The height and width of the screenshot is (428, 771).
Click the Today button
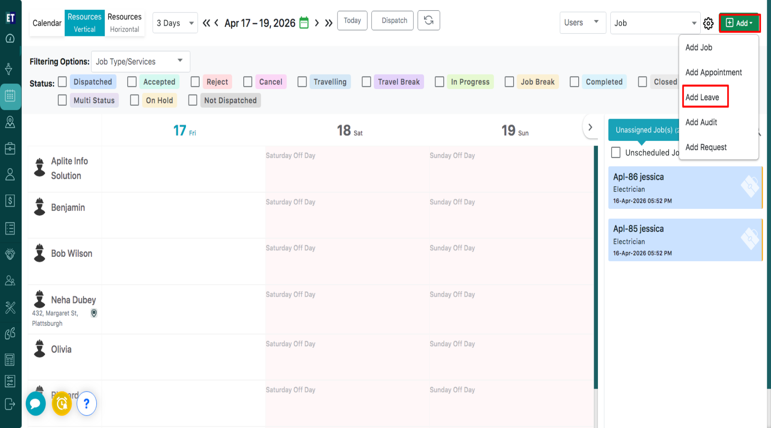pyautogui.click(x=352, y=21)
